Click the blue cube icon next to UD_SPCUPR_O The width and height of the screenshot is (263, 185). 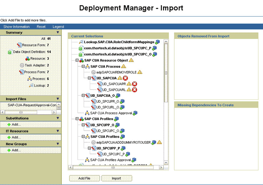[122, 101]
